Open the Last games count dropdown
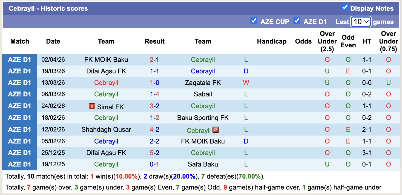The image size is (402, 195). click(x=361, y=22)
